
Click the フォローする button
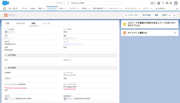pyautogui.click(x=132, y=15)
